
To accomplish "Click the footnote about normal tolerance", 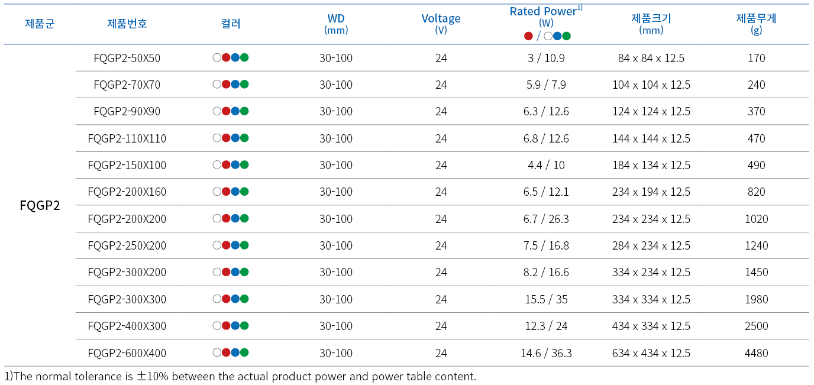I will click(x=240, y=376).
